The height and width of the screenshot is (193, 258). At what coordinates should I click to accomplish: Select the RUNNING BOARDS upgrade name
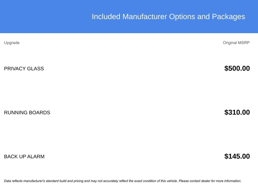tap(27, 113)
